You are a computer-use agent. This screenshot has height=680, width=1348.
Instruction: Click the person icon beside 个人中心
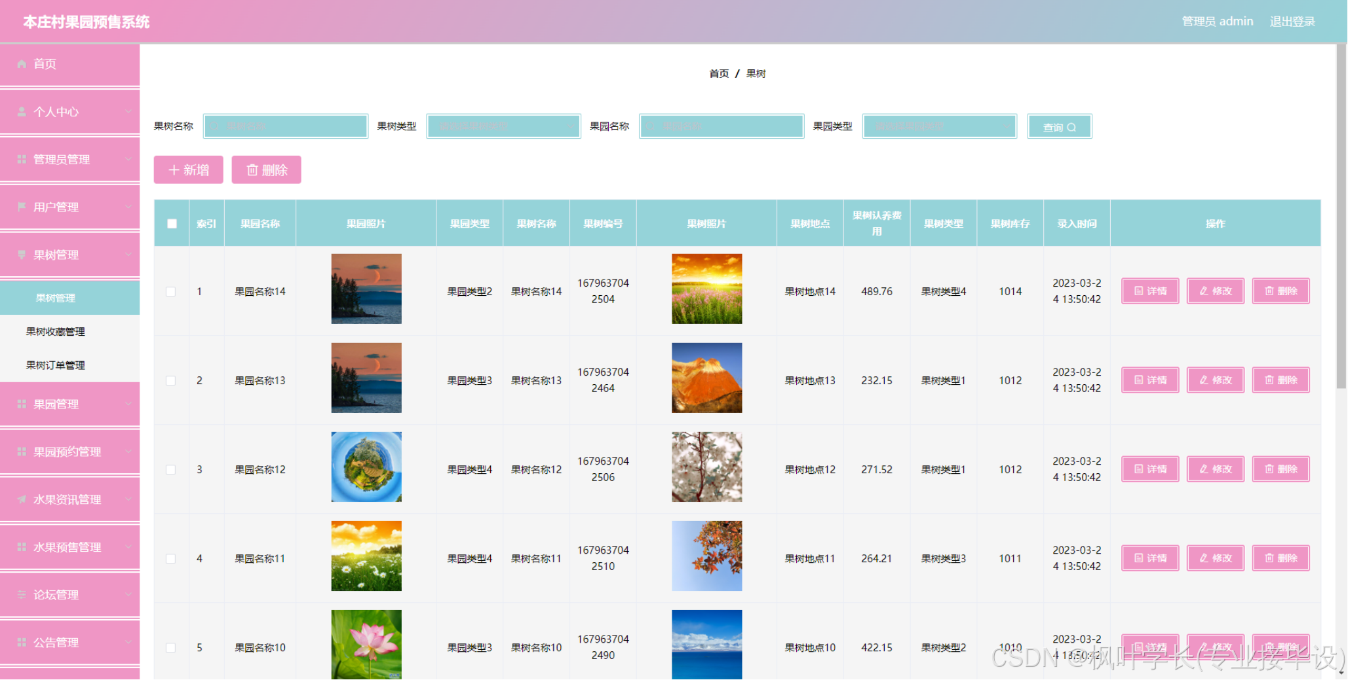tap(22, 112)
